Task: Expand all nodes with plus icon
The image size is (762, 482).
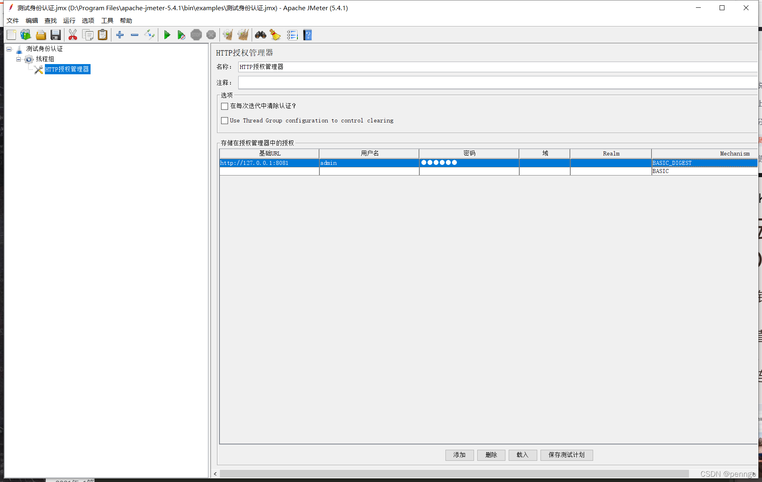Action: click(x=120, y=35)
